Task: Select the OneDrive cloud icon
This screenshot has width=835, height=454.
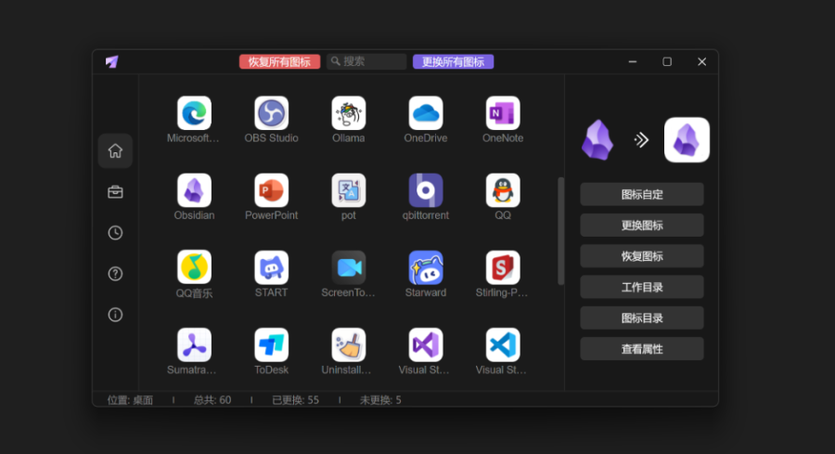Action: (426, 113)
